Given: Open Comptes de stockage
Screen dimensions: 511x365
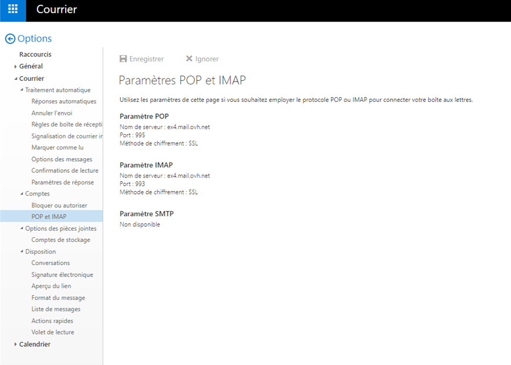Looking at the screenshot, I should pyautogui.click(x=60, y=240).
